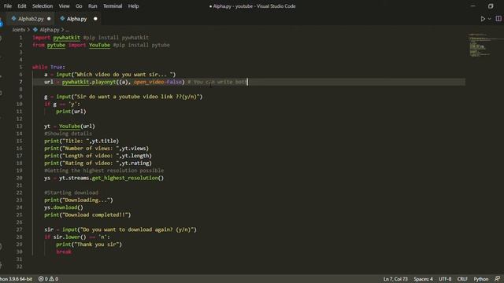Go to line via Ln 7, Col 73
504x283 pixels.
click(x=395, y=279)
